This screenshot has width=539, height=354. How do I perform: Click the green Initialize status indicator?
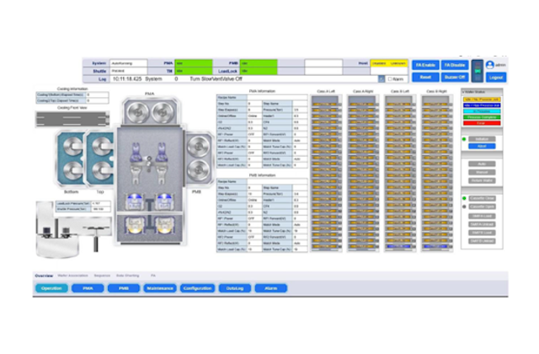click(x=464, y=138)
